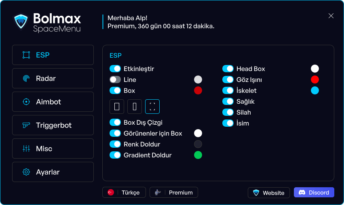
Task: Select the corner-only box style
Action: point(152,107)
